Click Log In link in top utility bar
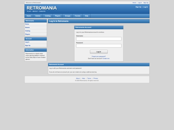The width and height of the screenshot is (174, 130). (140, 3)
